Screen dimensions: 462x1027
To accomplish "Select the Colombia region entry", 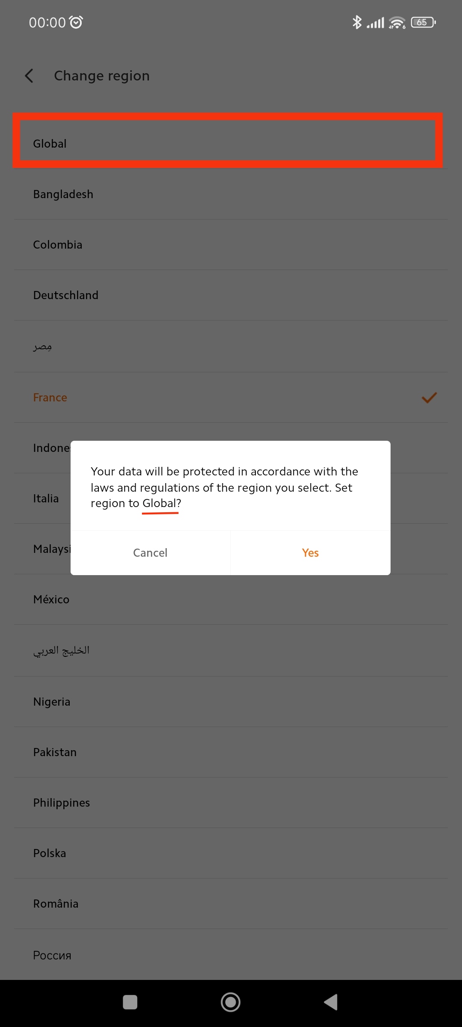I will (58, 245).
